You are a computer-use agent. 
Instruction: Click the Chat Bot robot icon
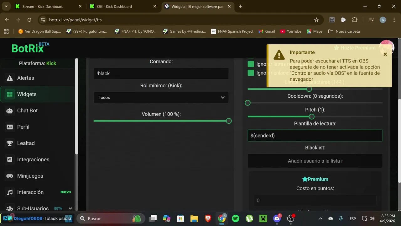[10, 110]
